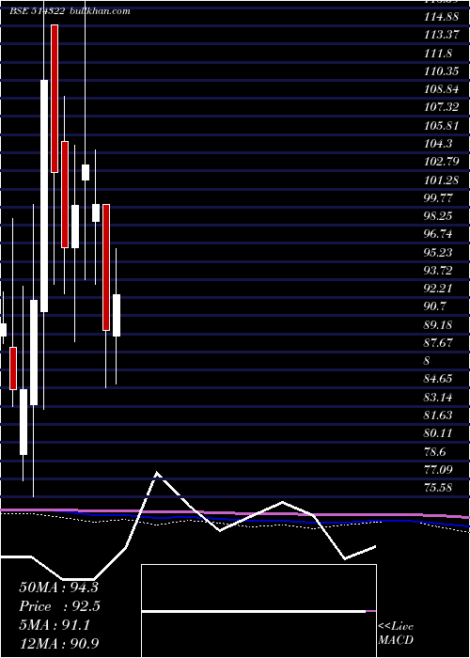
Task: Click the 78.6 price axis label
Action: point(434,451)
